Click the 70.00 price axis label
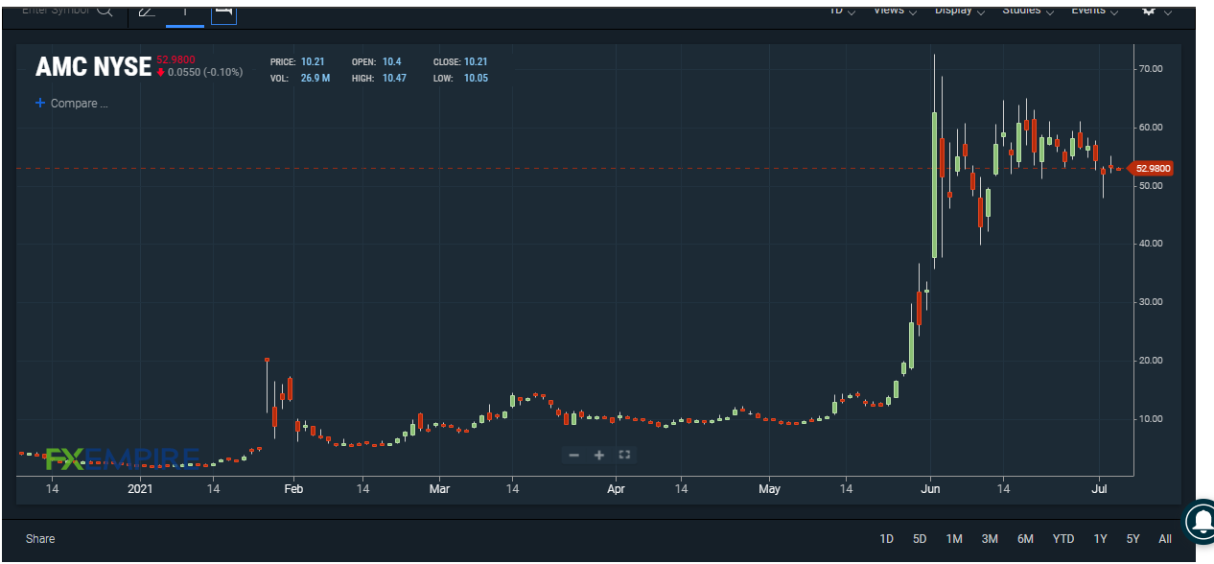The width and height of the screenshot is (1214, 564). coord(1151,69)
